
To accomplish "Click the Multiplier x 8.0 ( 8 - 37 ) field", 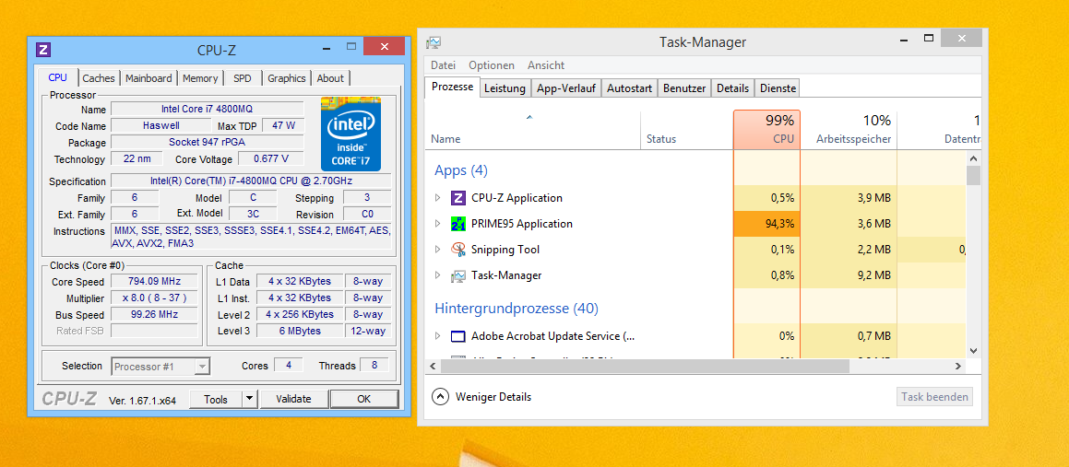I will pos(153,298).
